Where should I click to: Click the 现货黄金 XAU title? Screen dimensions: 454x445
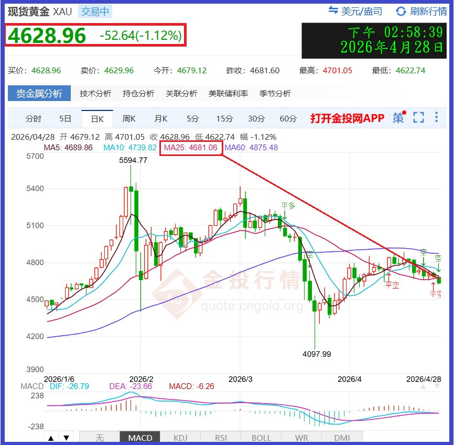40,12
